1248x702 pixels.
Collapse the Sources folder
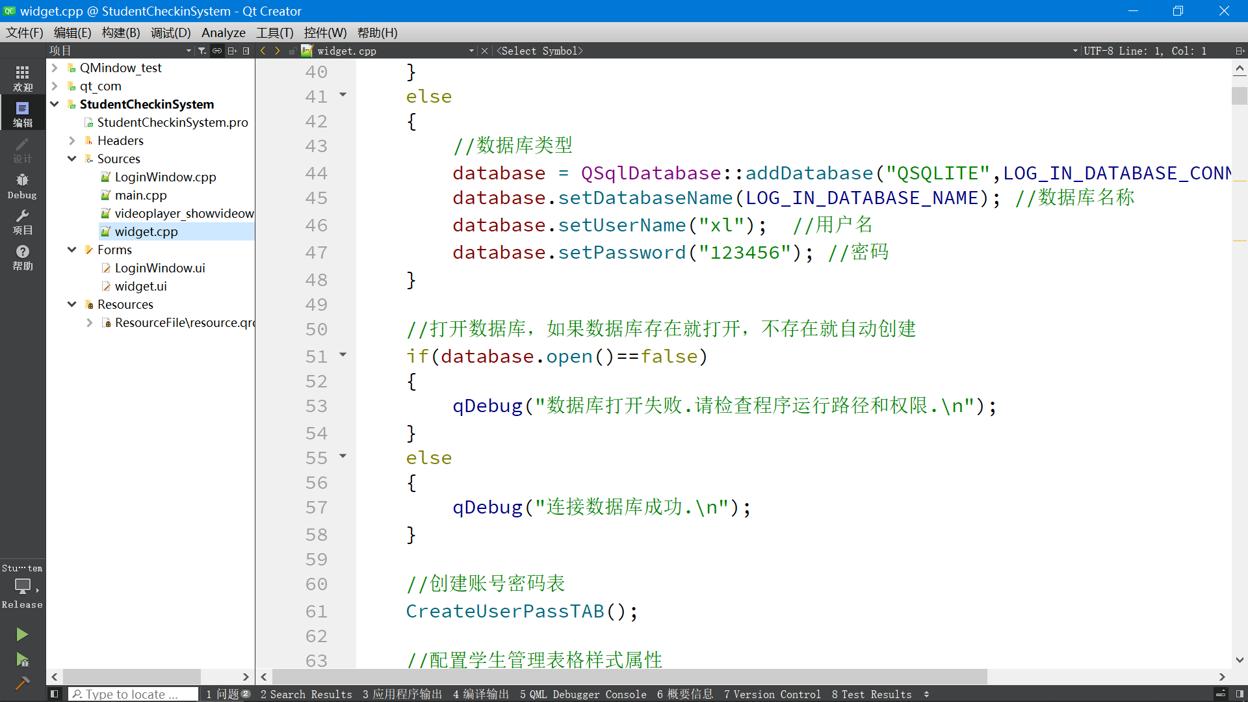click(x=72, y=159)
